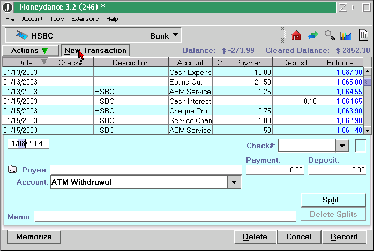374x251 pixels.
Task: Click the Deposit amount field
Action: click(x=337, y=170)
